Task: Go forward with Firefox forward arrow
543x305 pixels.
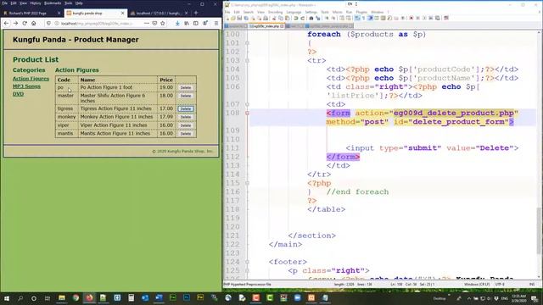Action: point(15,23)
